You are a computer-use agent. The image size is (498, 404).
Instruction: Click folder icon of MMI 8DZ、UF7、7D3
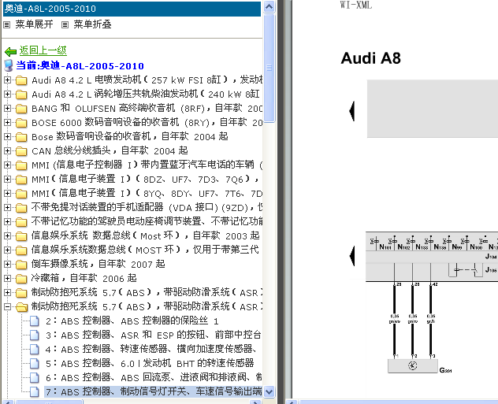coord(21,180)
